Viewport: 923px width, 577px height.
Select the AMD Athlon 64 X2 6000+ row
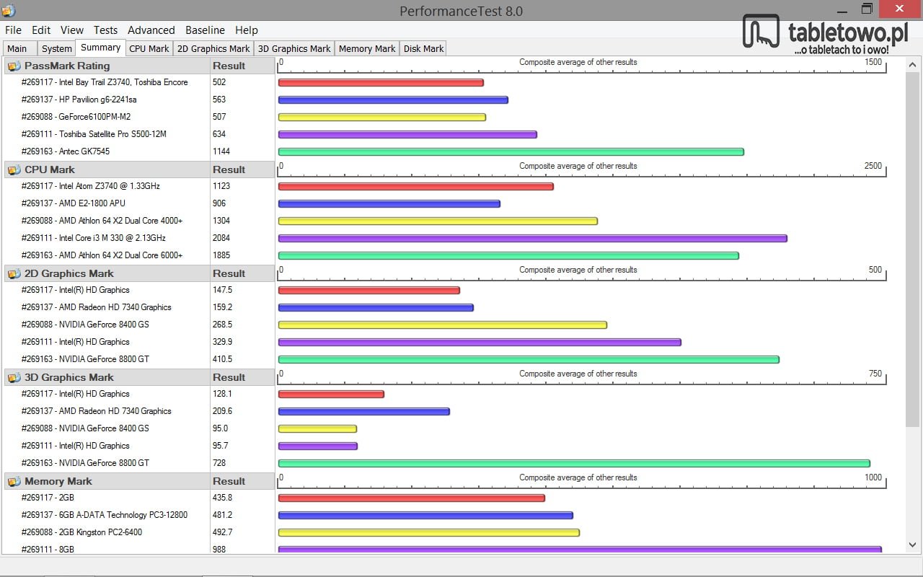(x=138, y=255)
